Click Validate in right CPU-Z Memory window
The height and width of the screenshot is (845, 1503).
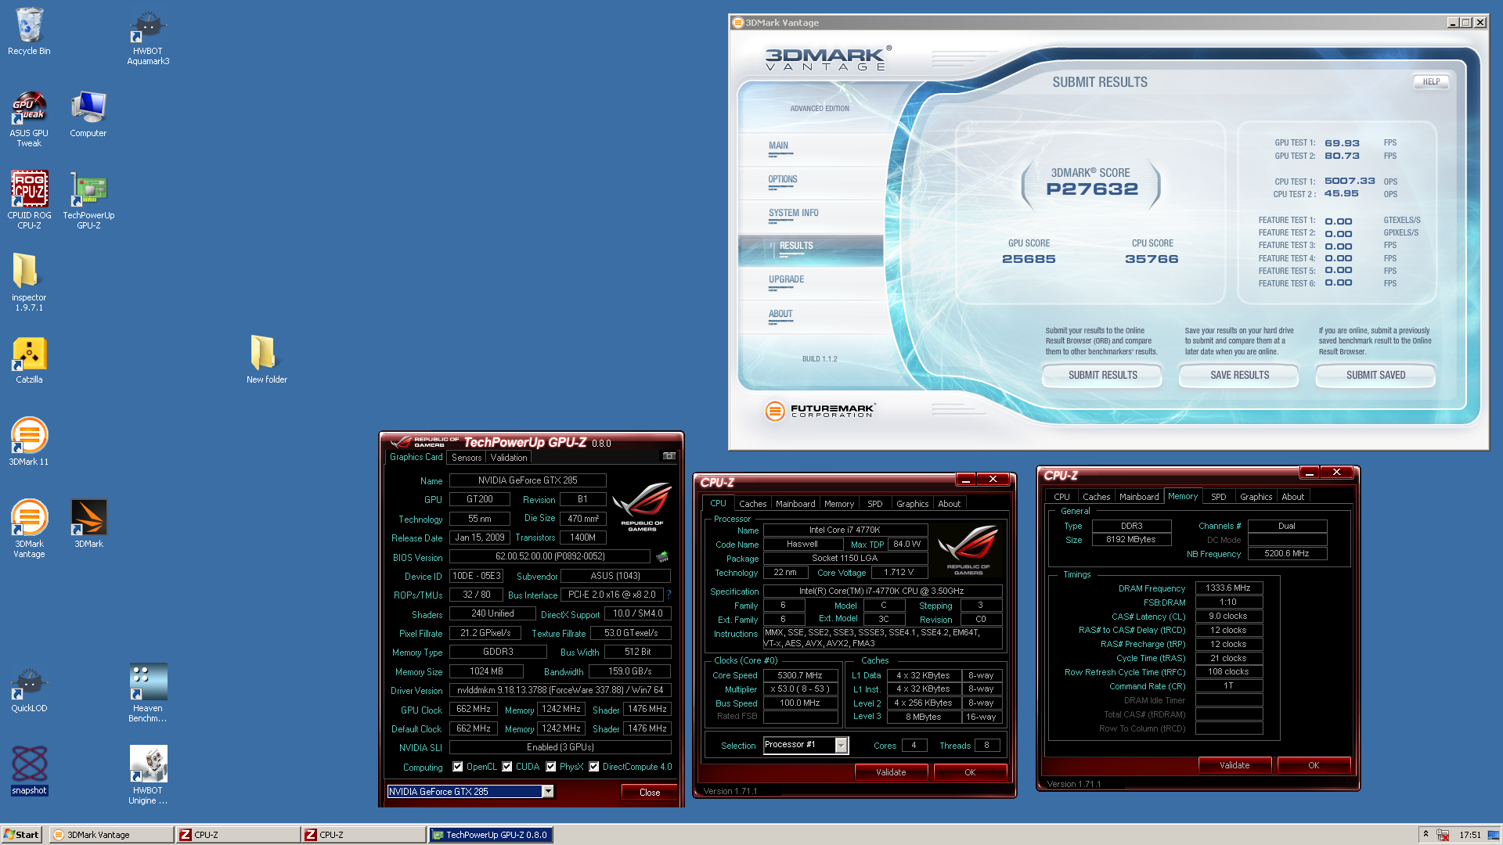click(x=1234, y=765)
